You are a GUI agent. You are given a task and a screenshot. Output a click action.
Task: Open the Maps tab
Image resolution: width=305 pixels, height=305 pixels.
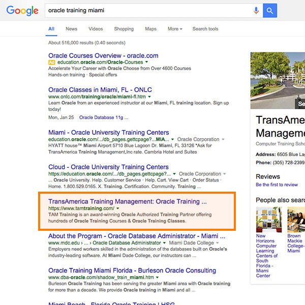point(150,29)
